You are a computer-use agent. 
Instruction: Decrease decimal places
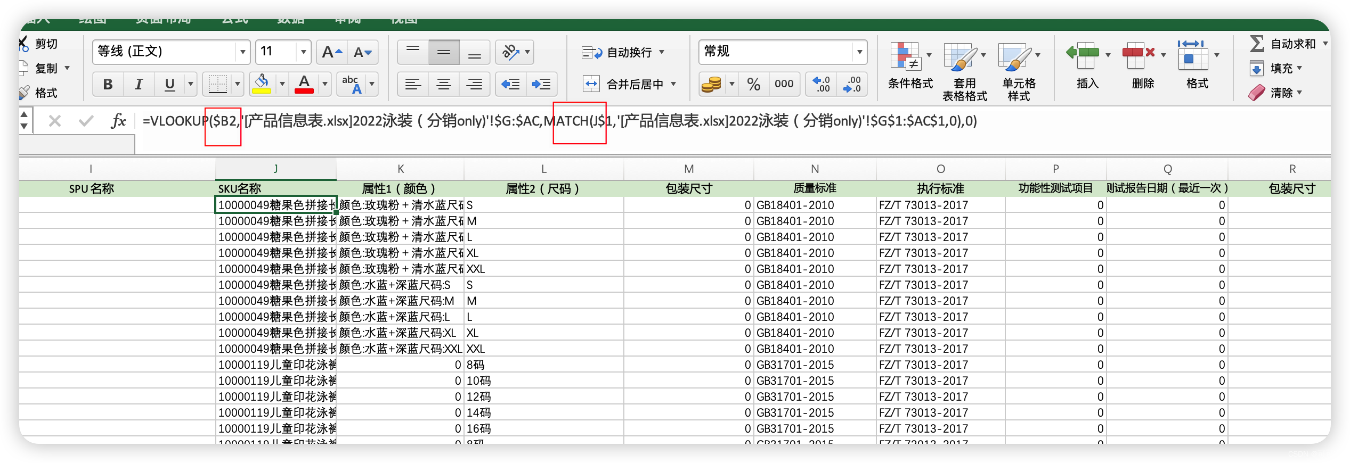(852, 84)
